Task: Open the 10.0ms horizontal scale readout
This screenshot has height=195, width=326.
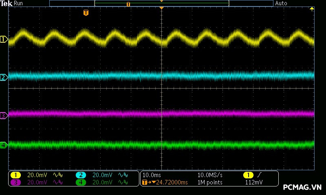Action: click(x=151, y=175)
